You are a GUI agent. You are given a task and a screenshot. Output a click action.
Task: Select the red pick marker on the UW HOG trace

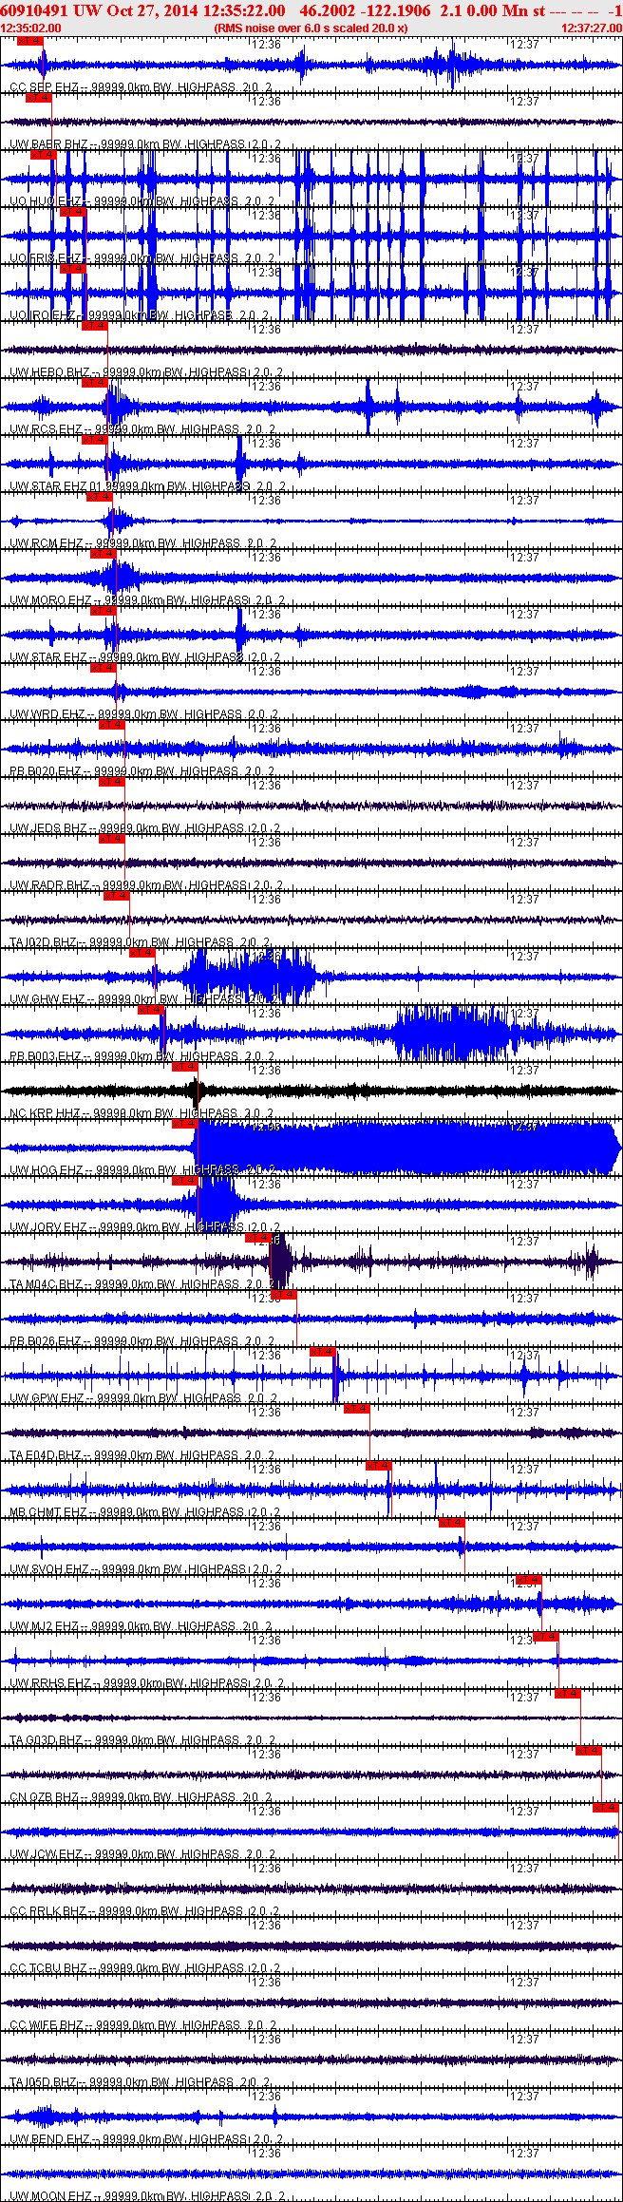[x=184, y=1124]
